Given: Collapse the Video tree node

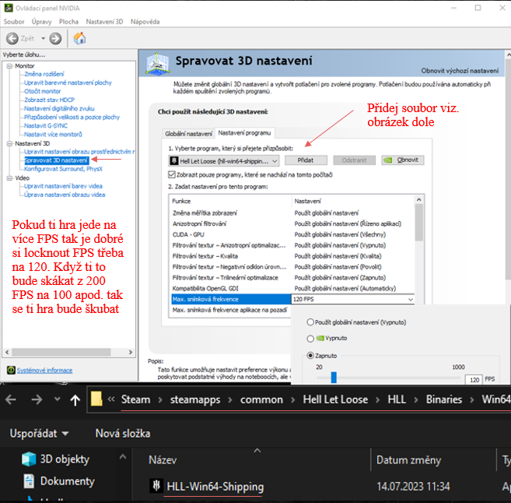Looking at the screenshot, I should point(9,178).
